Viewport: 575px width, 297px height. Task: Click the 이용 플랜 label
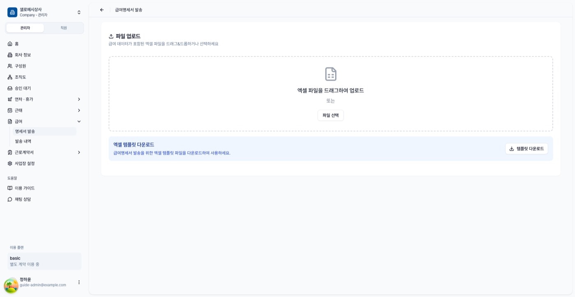(17, 247)
